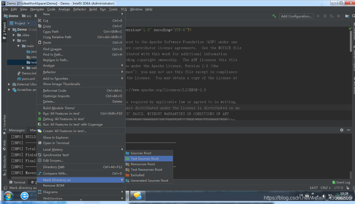Click the src breadcrumb in navigation bar
This screenshot has height=204, width=355.
(27, 16)
